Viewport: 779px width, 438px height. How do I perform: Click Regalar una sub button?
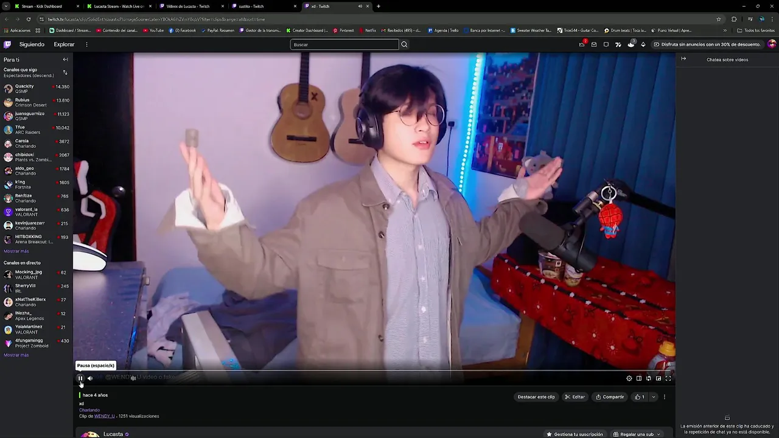[637, 434]
